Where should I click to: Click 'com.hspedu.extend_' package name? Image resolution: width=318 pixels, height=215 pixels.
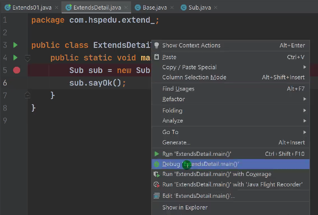[x=112, y=20]
